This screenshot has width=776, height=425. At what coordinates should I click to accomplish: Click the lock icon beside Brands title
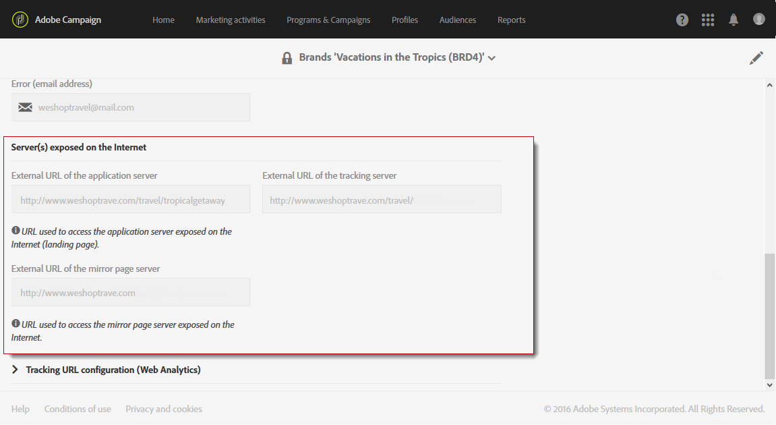point(287,58)
